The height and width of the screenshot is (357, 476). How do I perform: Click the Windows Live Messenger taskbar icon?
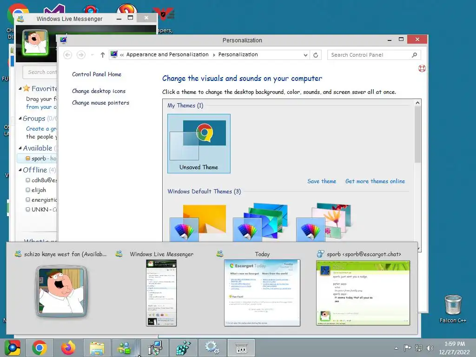(124, 348)
